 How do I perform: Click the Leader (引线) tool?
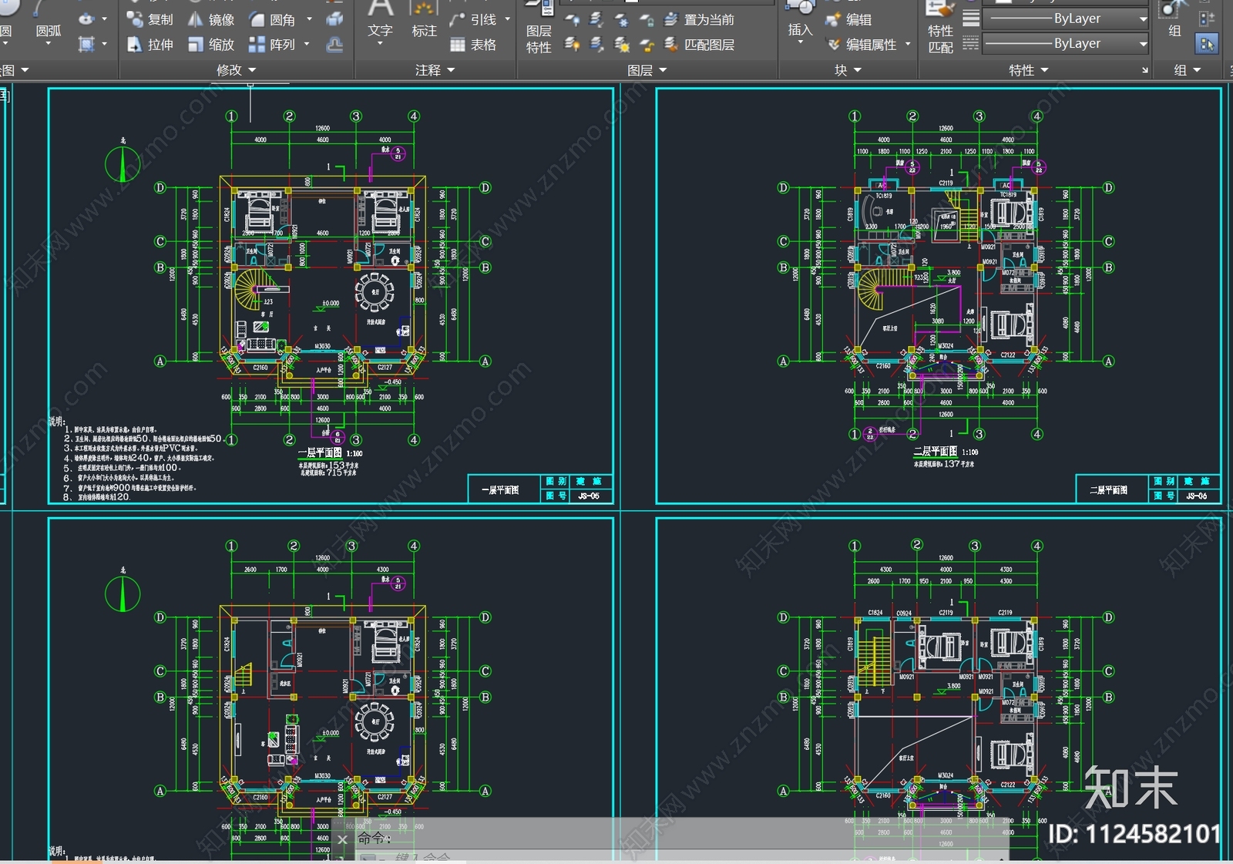474,19
